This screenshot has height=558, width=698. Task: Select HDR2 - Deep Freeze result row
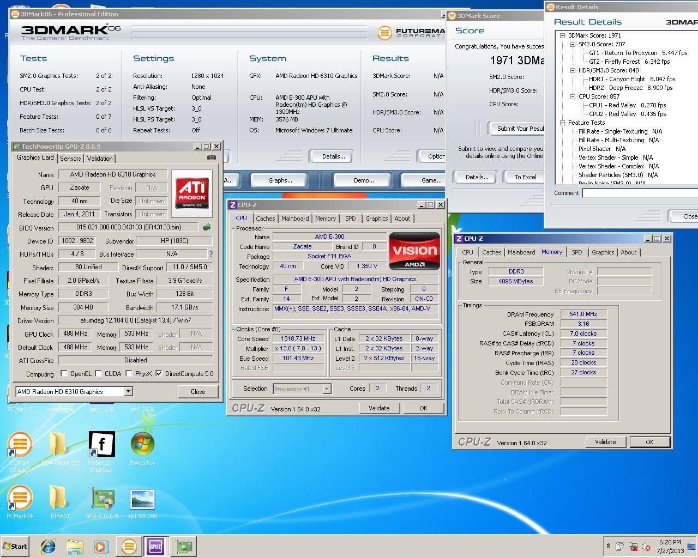(630, 88)
